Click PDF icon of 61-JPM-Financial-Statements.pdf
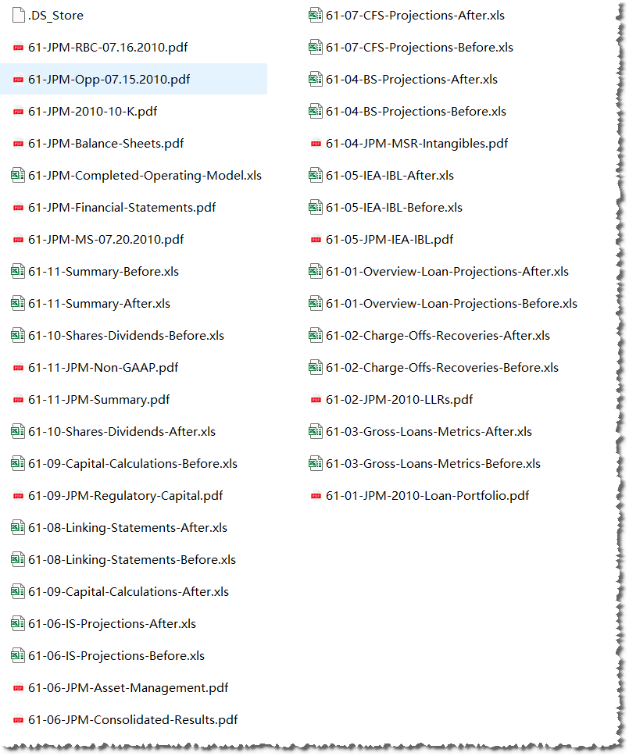This screenshot has height=756, width=629. (x=18, y=207)
